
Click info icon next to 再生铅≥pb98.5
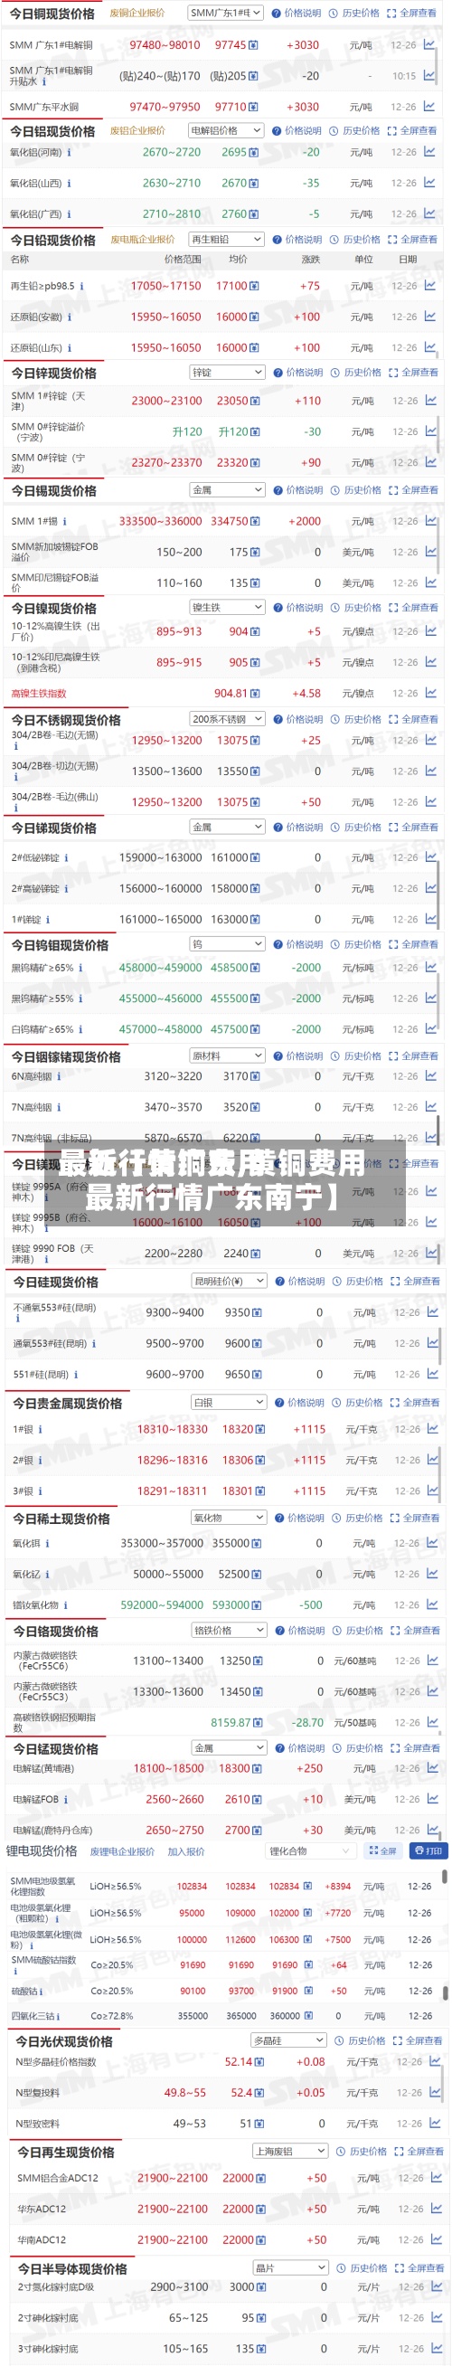81,287
